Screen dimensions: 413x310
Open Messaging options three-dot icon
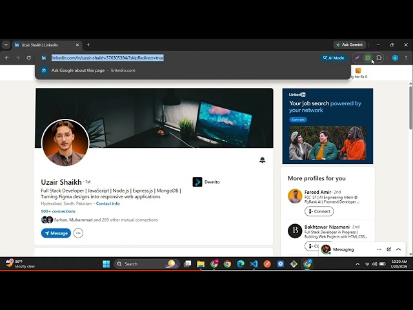tap(379, 249)
